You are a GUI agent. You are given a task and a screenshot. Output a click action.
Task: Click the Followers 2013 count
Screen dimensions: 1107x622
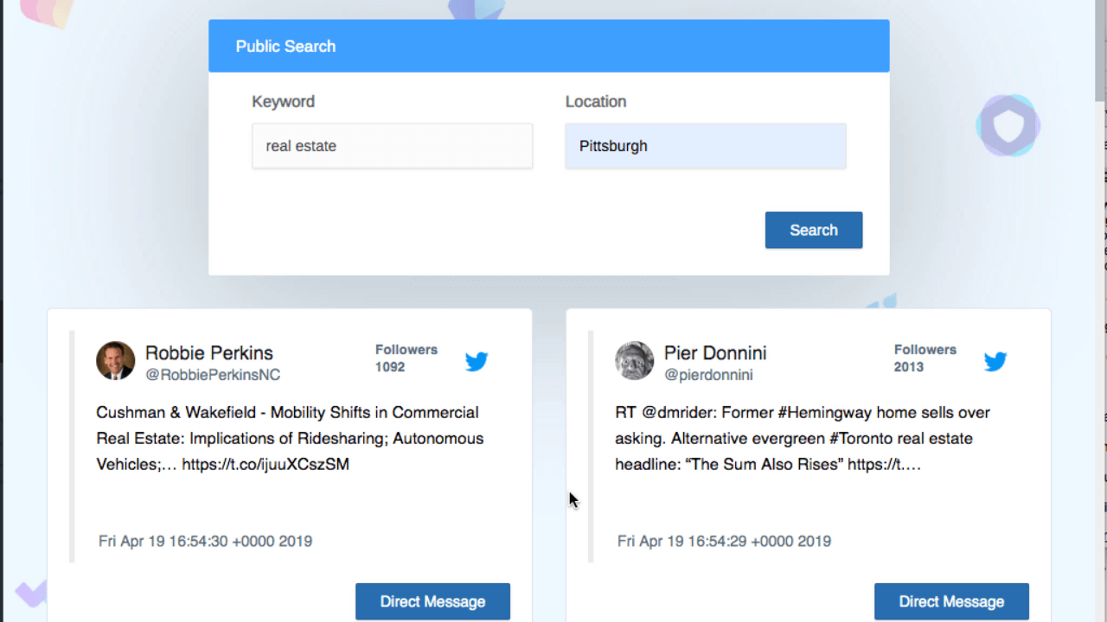(925, 359)
